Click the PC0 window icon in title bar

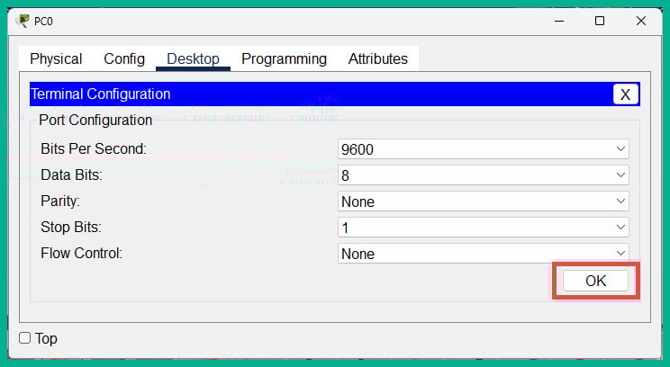pos(23,21)
